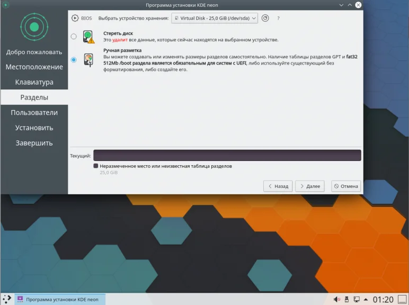Screen dimensions: 409x305
Task: Open the Клавиатура step
Action: pyautogui.click(x=34, y=82)
